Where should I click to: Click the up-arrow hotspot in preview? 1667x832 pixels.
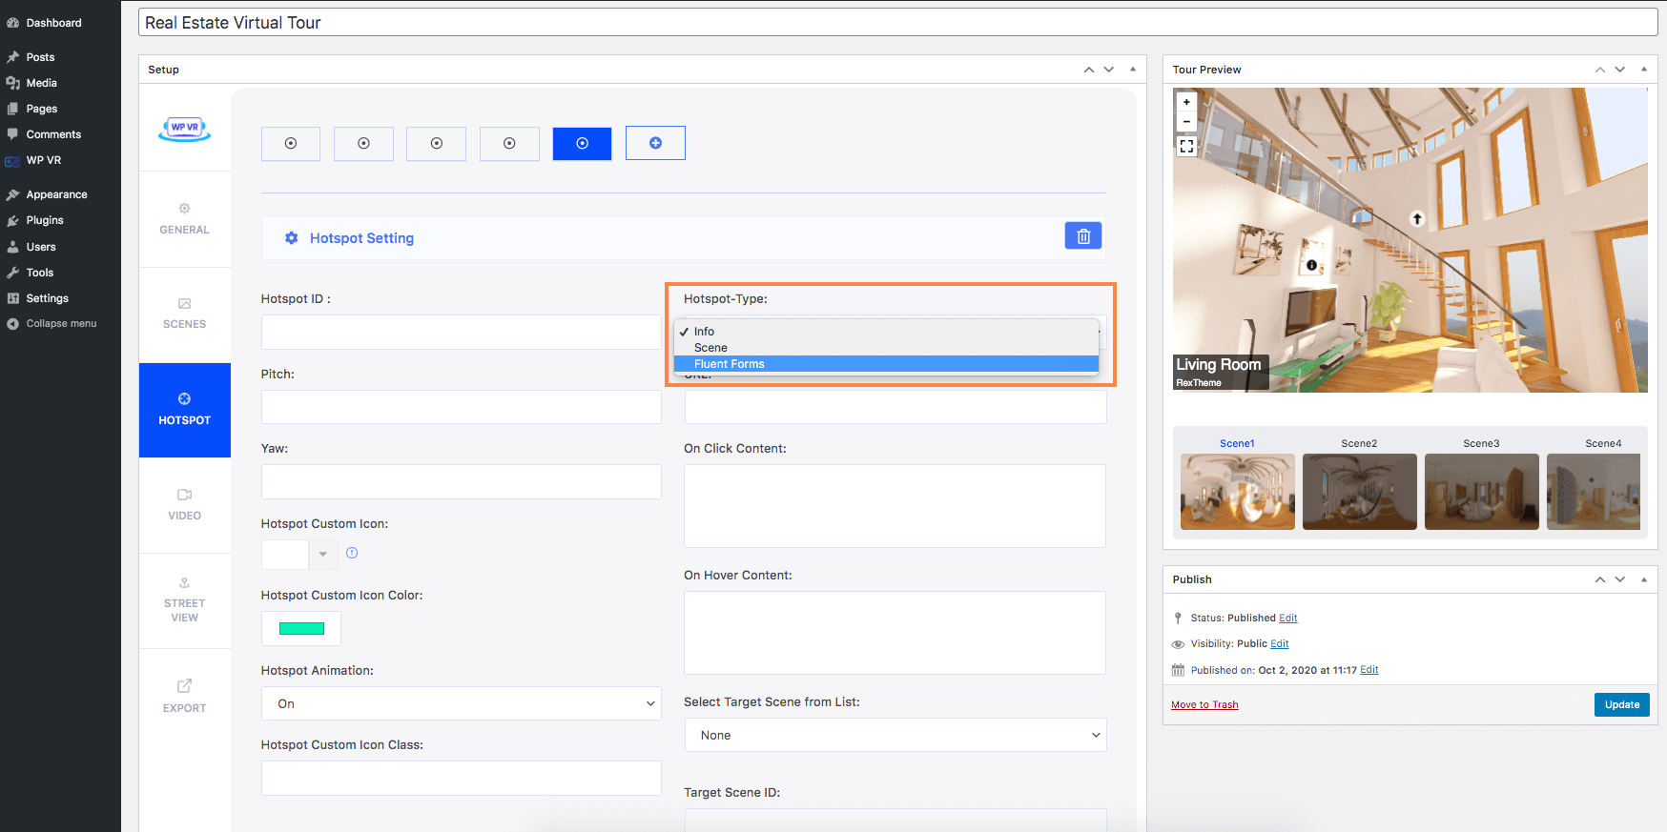[1417, 219]
